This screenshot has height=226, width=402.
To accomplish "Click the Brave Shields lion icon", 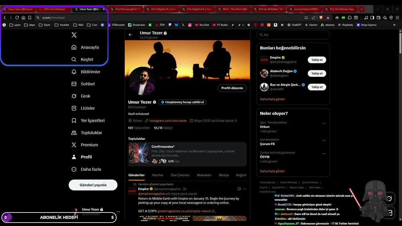I will point(321,18).
